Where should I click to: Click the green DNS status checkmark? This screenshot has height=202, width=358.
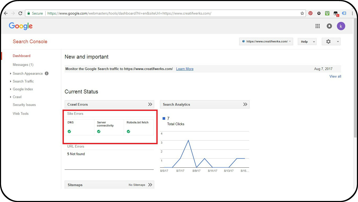coord(69,131)
